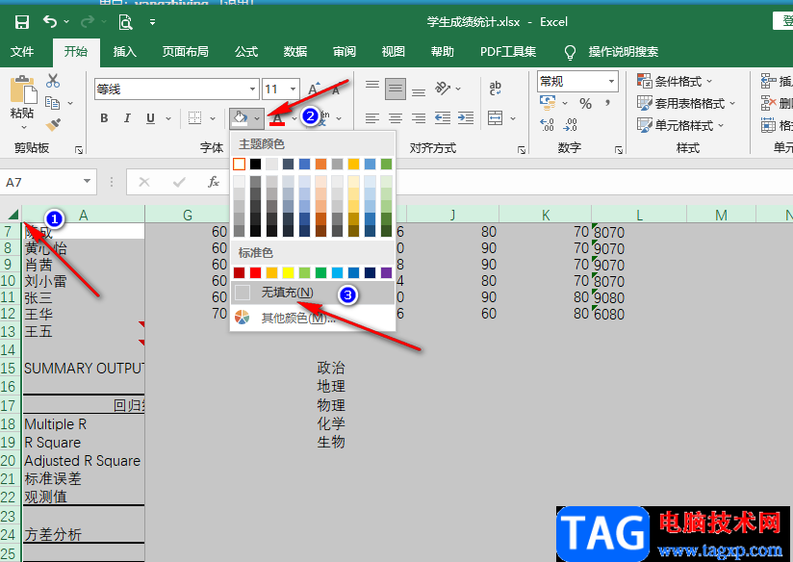Toggle Italic formatting
This screenshot has width=793, height=562.
coord(127,118)
